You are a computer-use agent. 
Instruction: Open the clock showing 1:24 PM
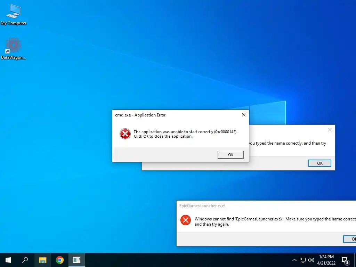[326, 260]
